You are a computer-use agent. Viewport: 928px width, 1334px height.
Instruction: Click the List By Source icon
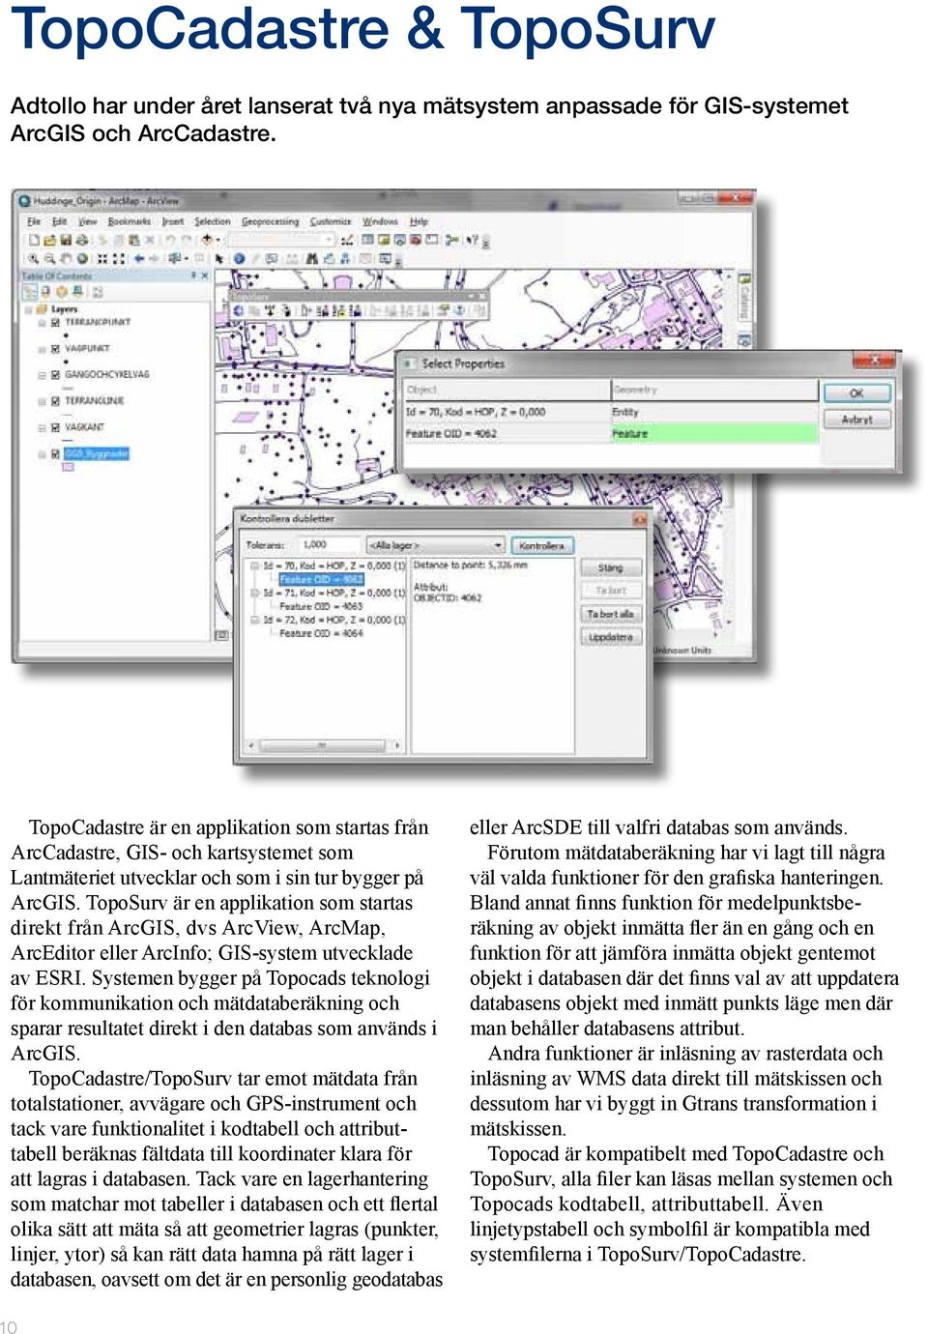pyautogui.click(x=46, y=291)
